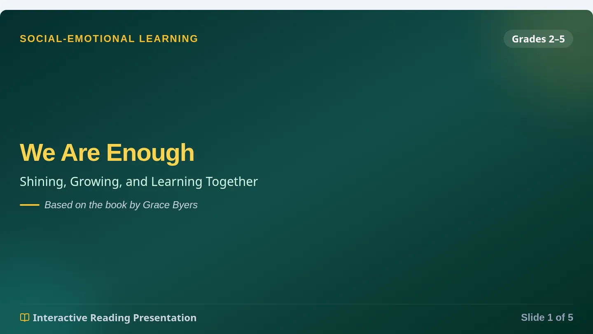
Task: Click the 'Social-Emotional Learning' heading
Action: tap(109, 39)
